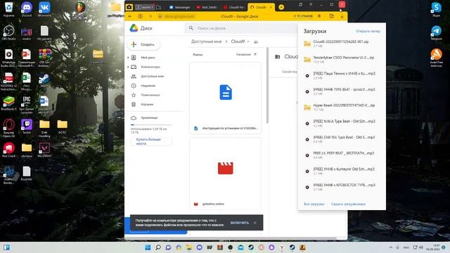The width and height of the screenshot is (450, 253).
Task: Click the Создать new button
Action: click(143, 44)
